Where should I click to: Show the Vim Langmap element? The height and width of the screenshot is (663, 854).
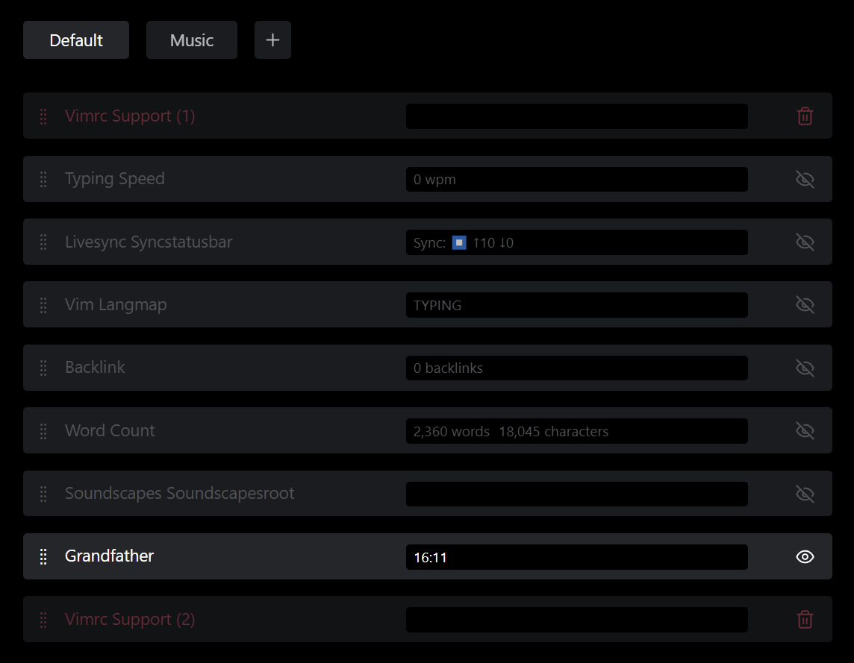point(805,304)
